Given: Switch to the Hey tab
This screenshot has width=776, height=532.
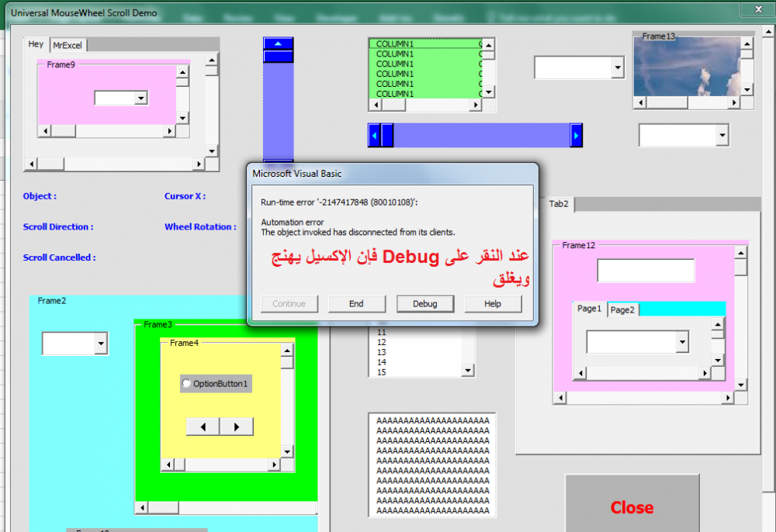Looking at the screenshot, I should (36, 44).
